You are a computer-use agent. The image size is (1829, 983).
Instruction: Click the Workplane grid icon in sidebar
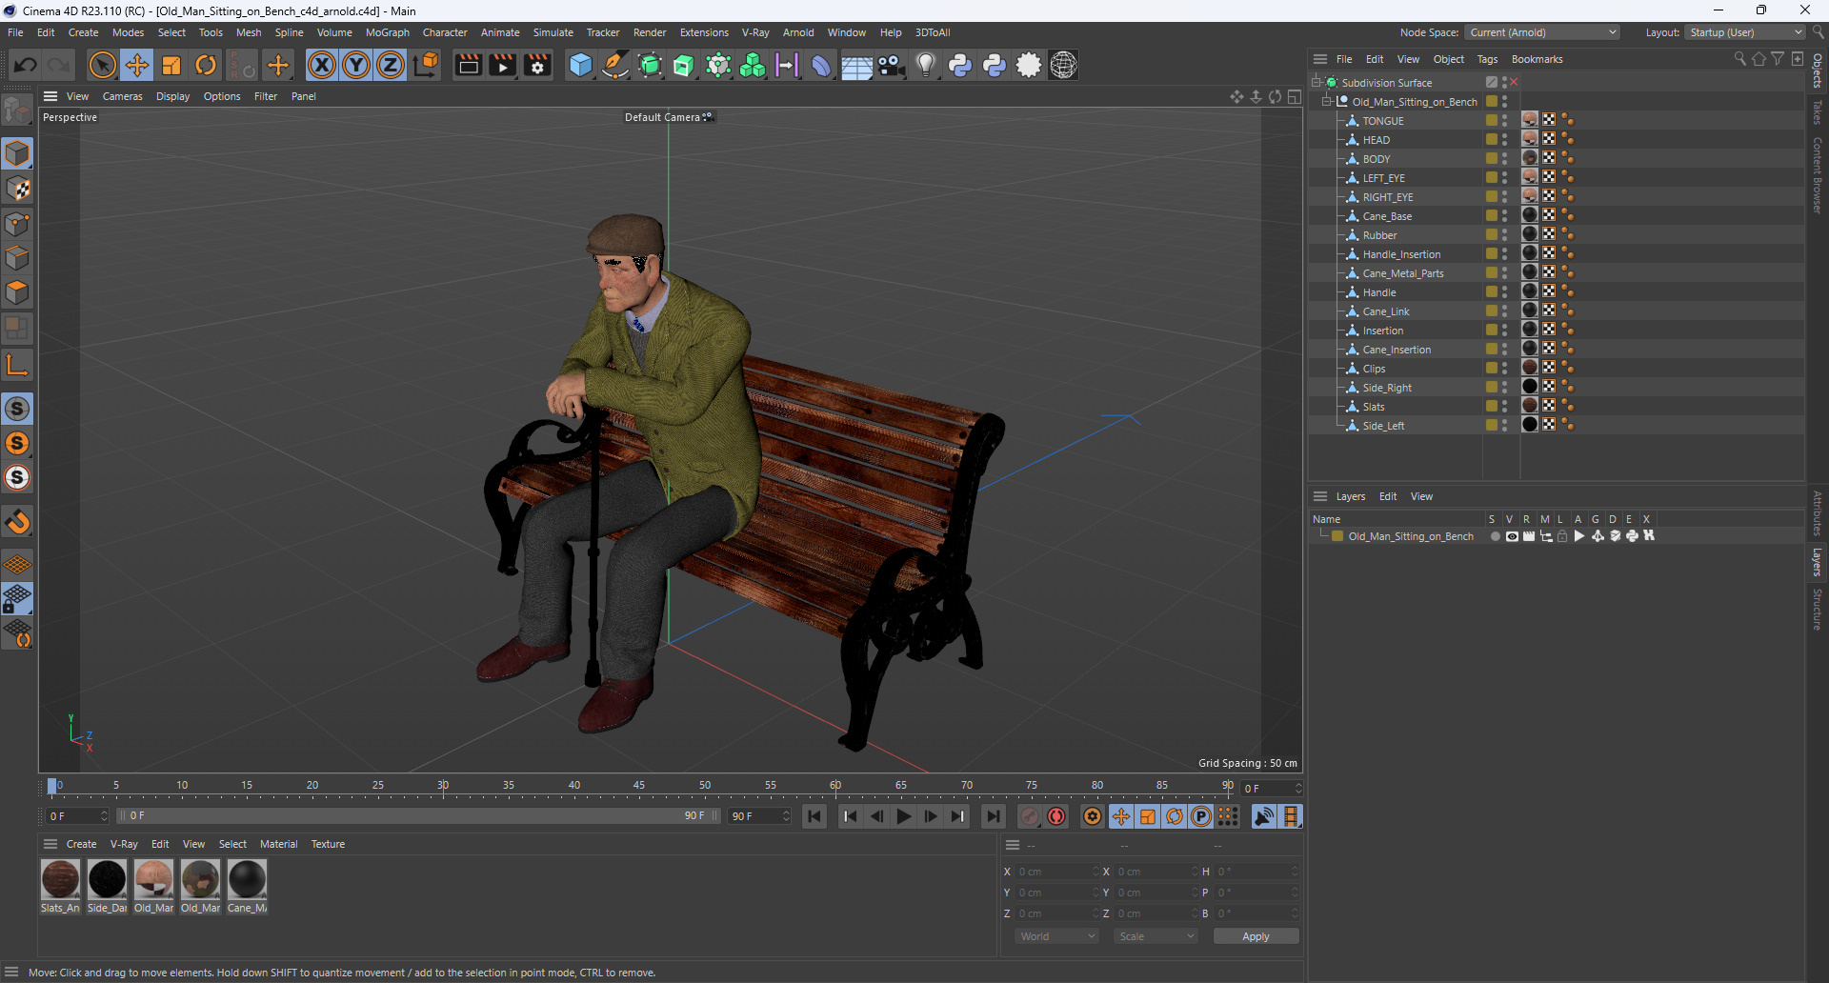pyautogui.click(x=17, y=565)
